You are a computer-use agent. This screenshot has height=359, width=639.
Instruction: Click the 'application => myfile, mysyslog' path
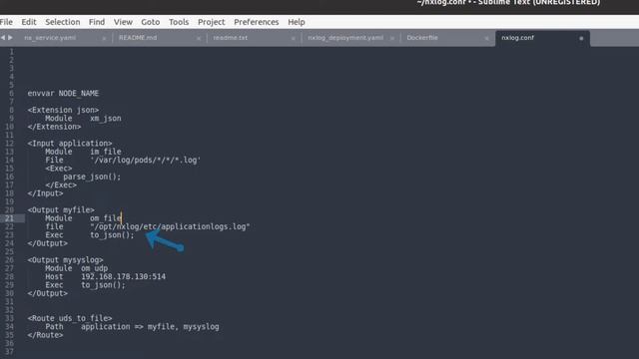coord(150,326)
